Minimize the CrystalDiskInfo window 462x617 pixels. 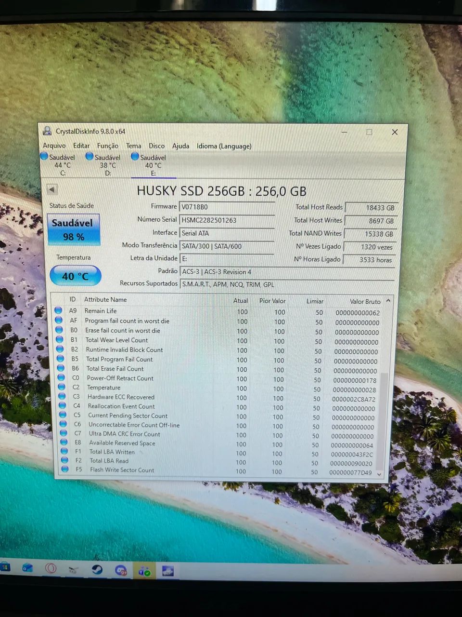click(345, 132)
